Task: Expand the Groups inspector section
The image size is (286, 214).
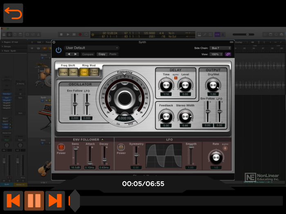Action: pos(2,46)
